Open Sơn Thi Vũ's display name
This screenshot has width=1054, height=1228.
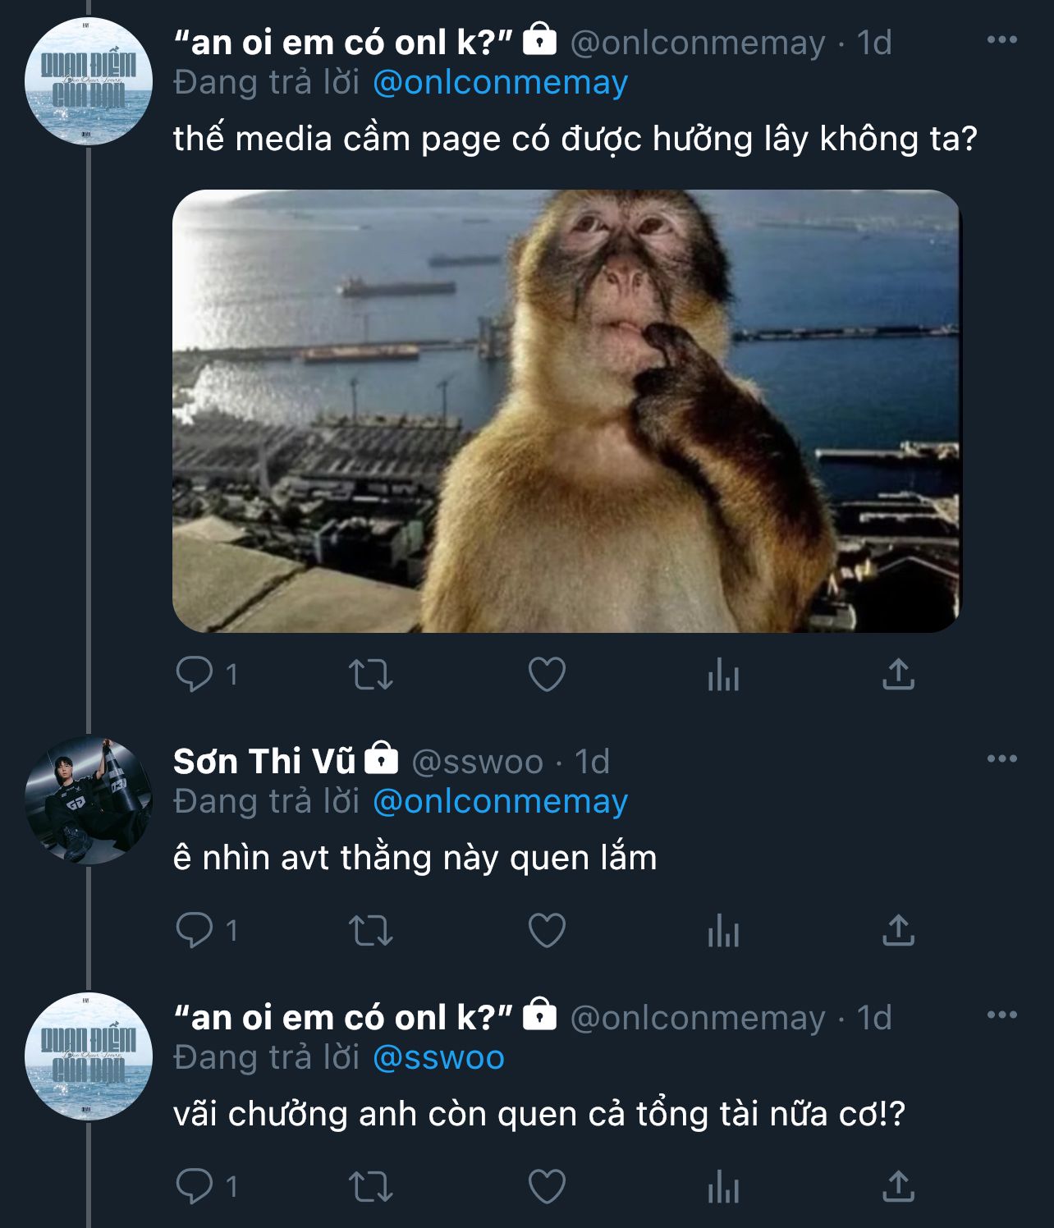point(263,762)
